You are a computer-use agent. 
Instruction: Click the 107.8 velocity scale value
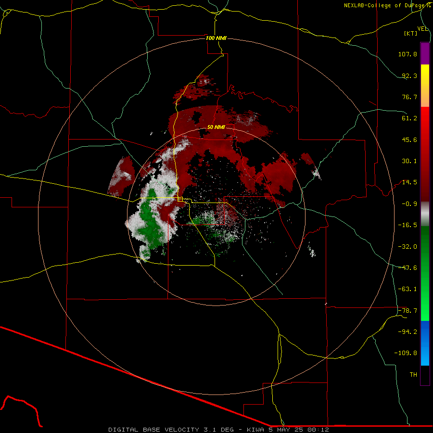[408, 54]
